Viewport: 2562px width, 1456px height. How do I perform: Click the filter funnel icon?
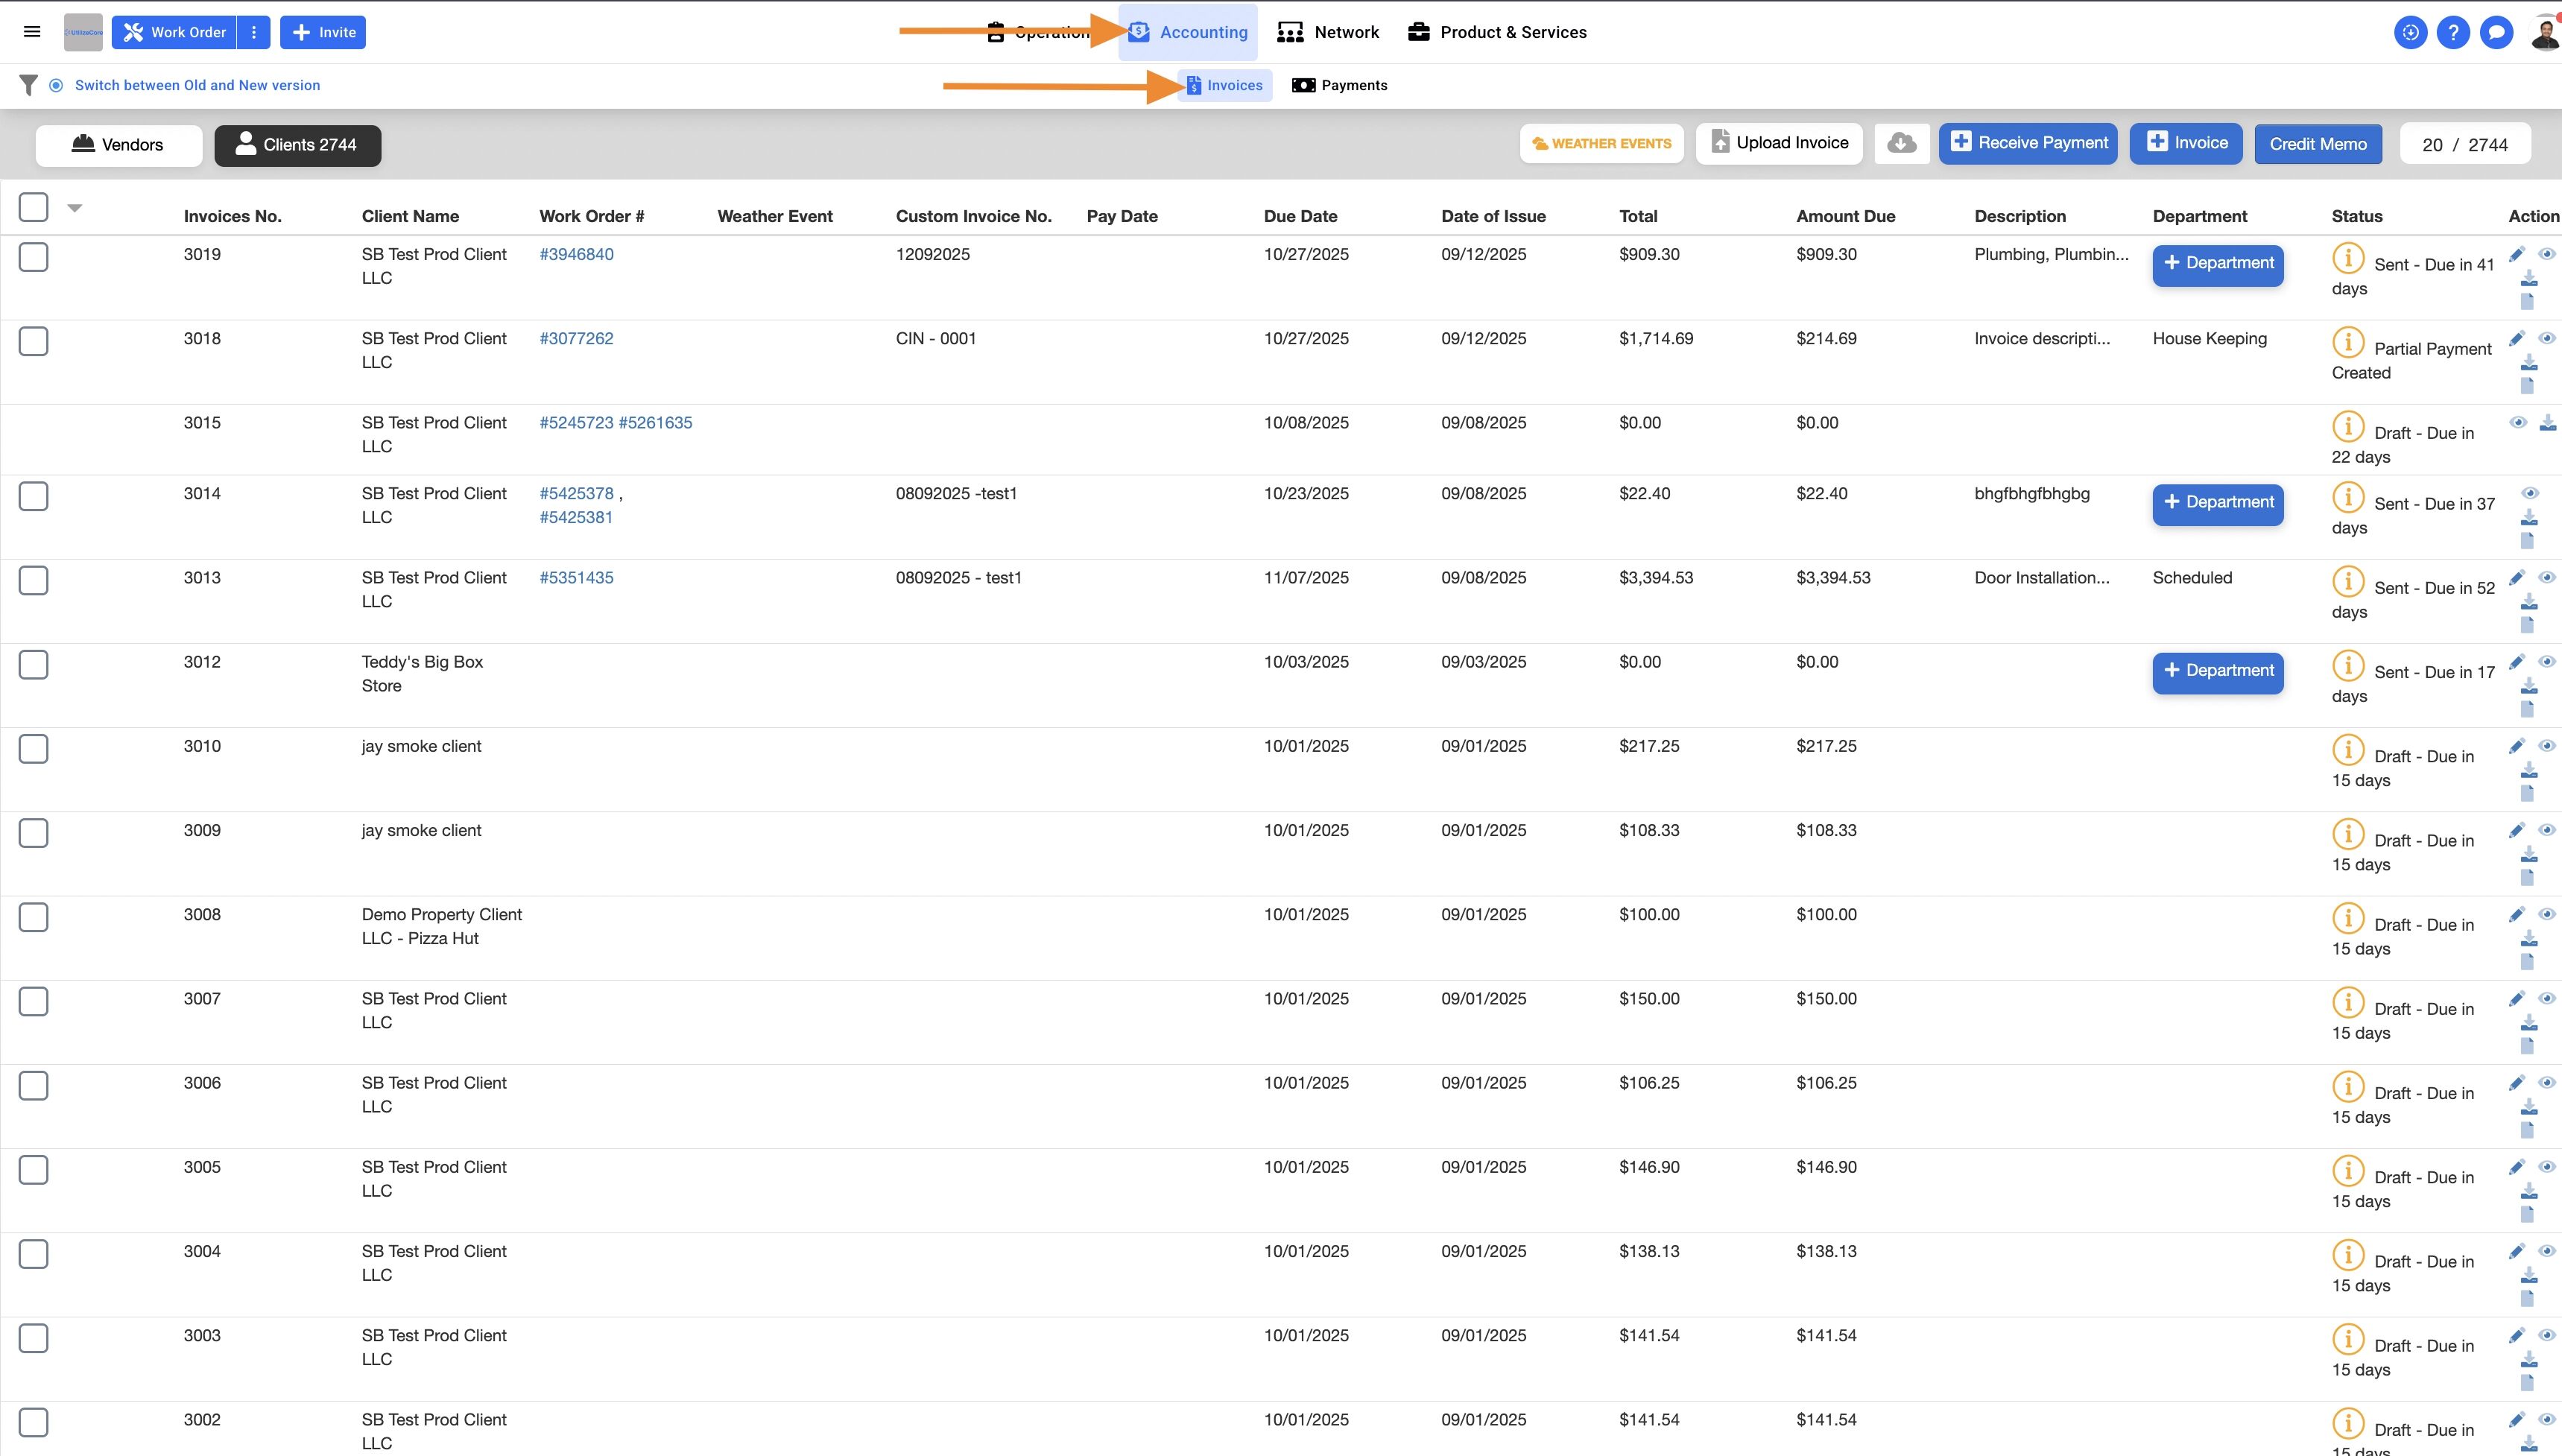pyautogui.click(x=28, y=85)
